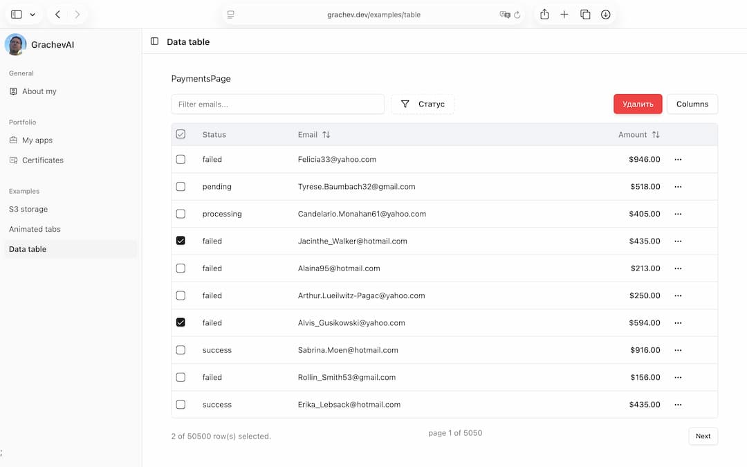The width and height of the screenshot is (747, 467).
Task: Open the Safari downloads icon
Action: [x=605, y=15]
